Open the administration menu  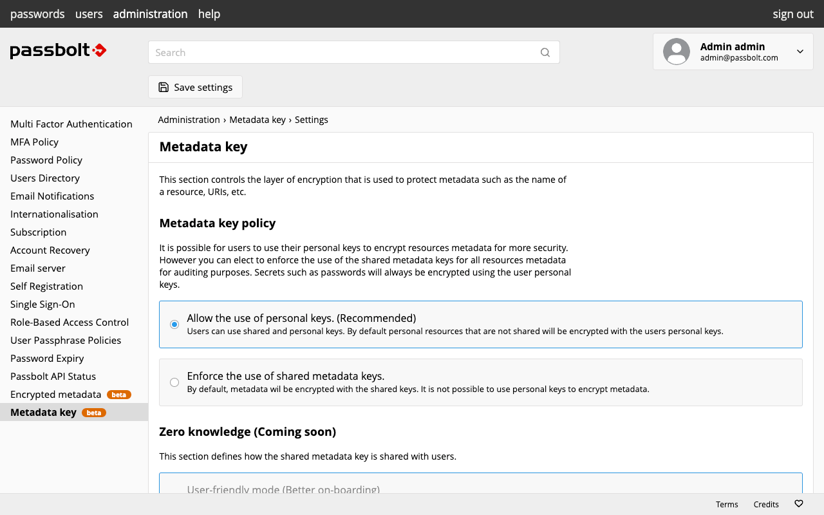150,14
